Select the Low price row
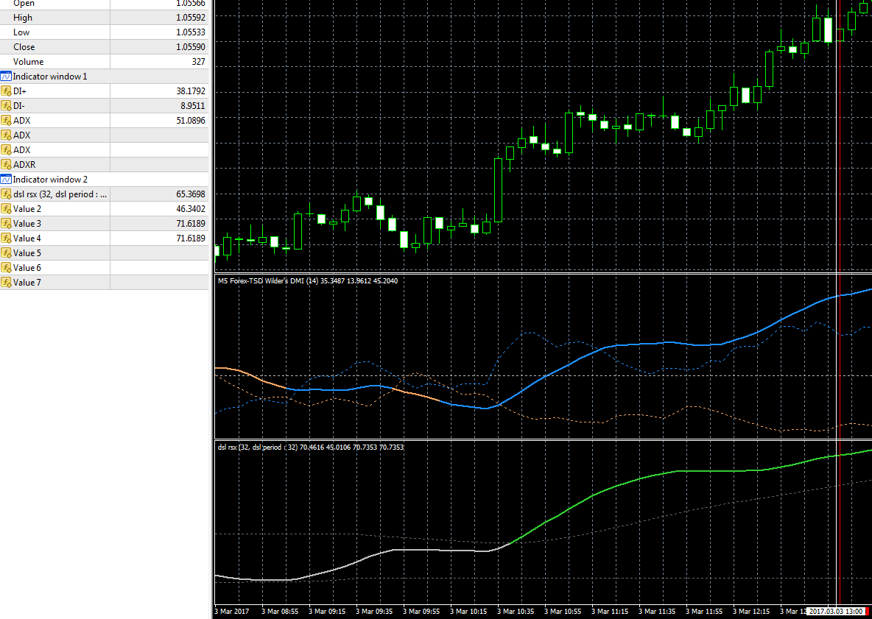Screen dimensions: 872x619 click(x=21, y=32)
